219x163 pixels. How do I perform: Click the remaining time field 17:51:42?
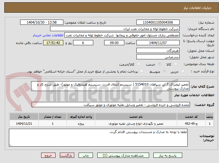pyautogui.click(x=53, y=43)
